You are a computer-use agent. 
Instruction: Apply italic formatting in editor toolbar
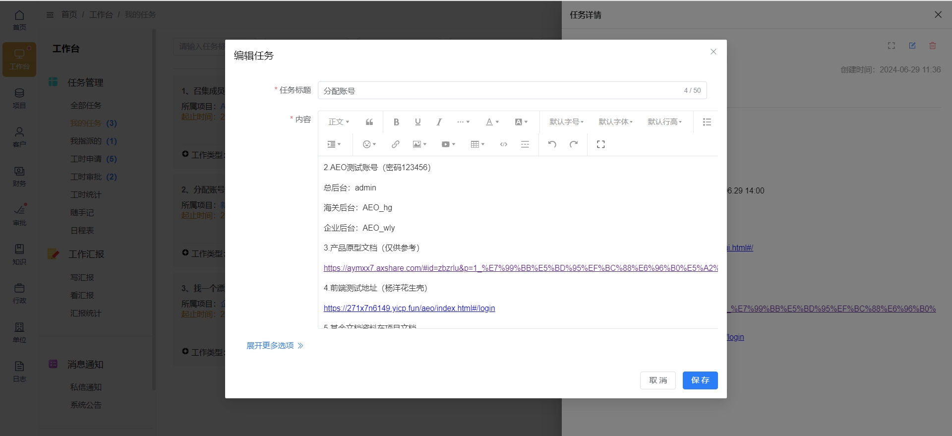pyautogui.click(x=439, y=122)
